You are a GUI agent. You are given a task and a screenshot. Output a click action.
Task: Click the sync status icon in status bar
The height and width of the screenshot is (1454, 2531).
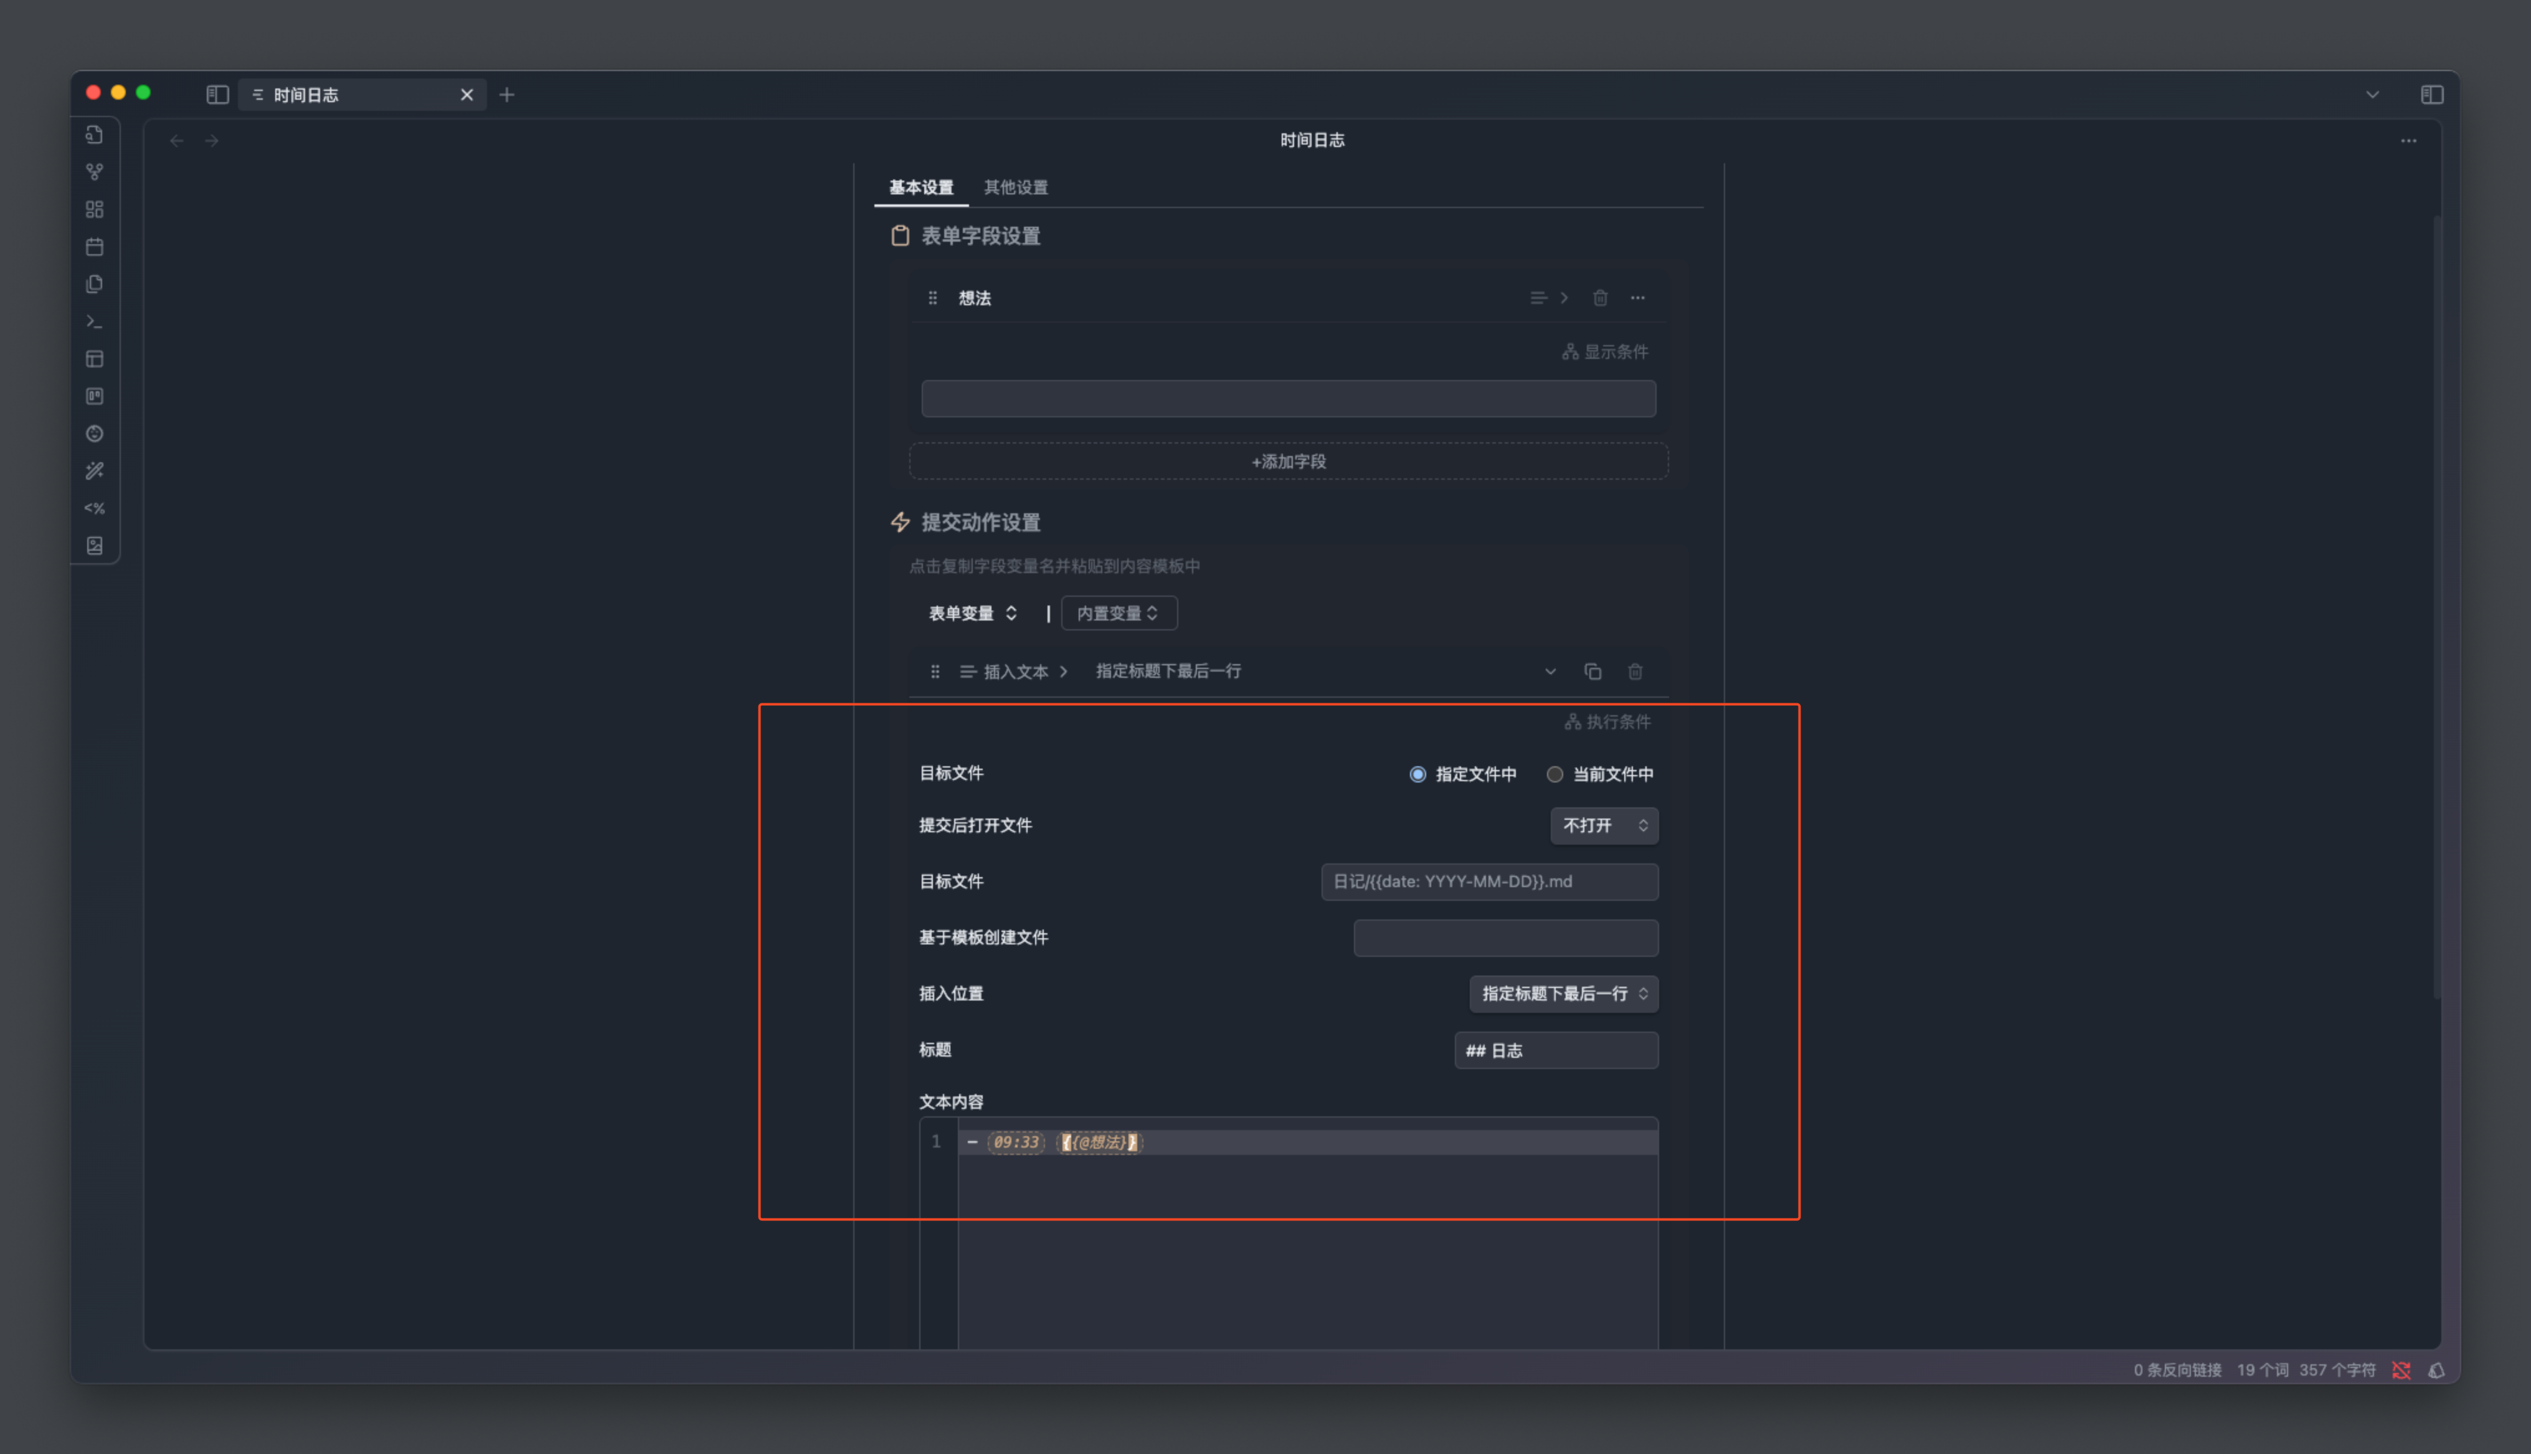point(2401,1370)
